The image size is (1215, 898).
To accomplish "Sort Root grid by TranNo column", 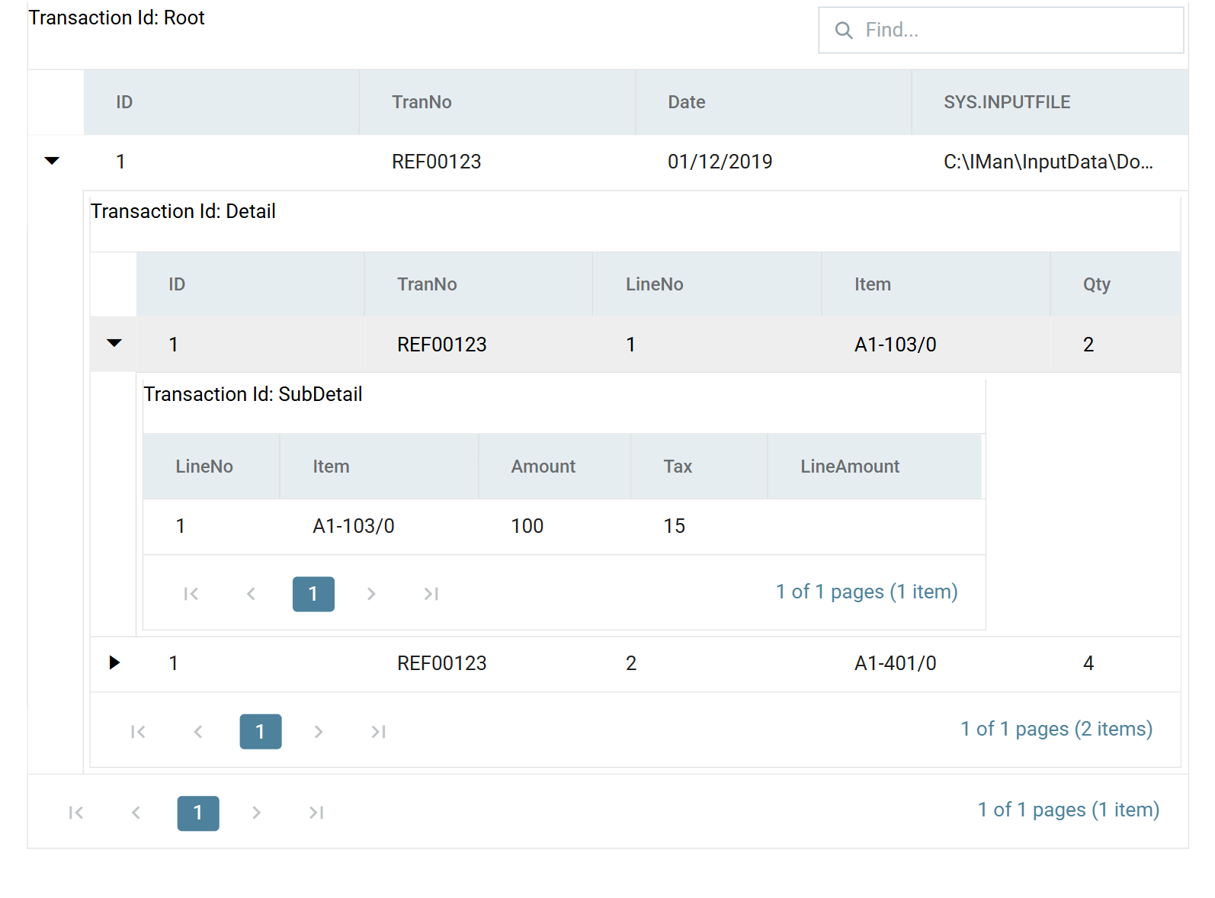I will [x=498, y=102].
